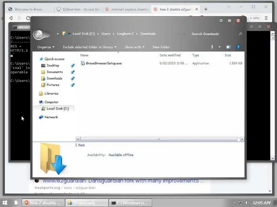
Task: Open Network in navigation pane
Action: tap(51, 117)
